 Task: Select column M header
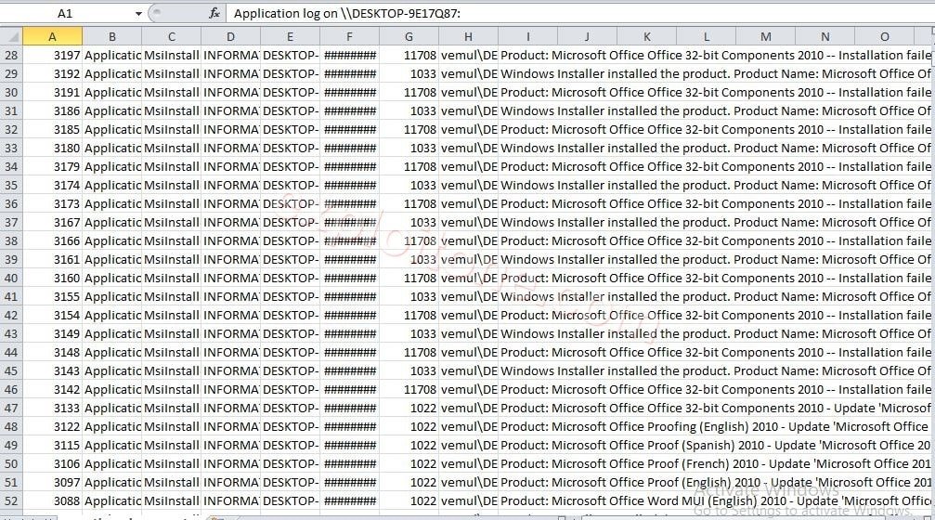(x=765, y=37)
